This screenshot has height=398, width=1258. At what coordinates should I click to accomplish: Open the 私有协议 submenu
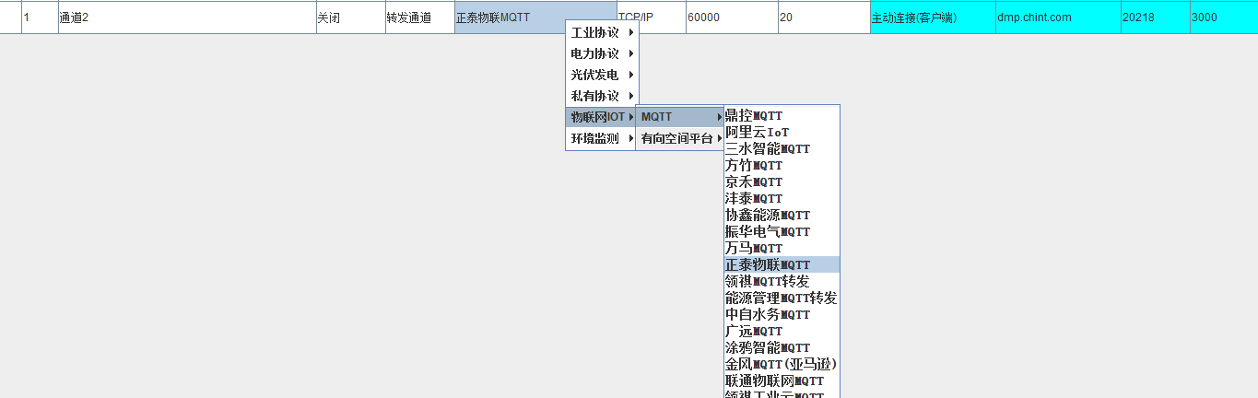point(602,96)
